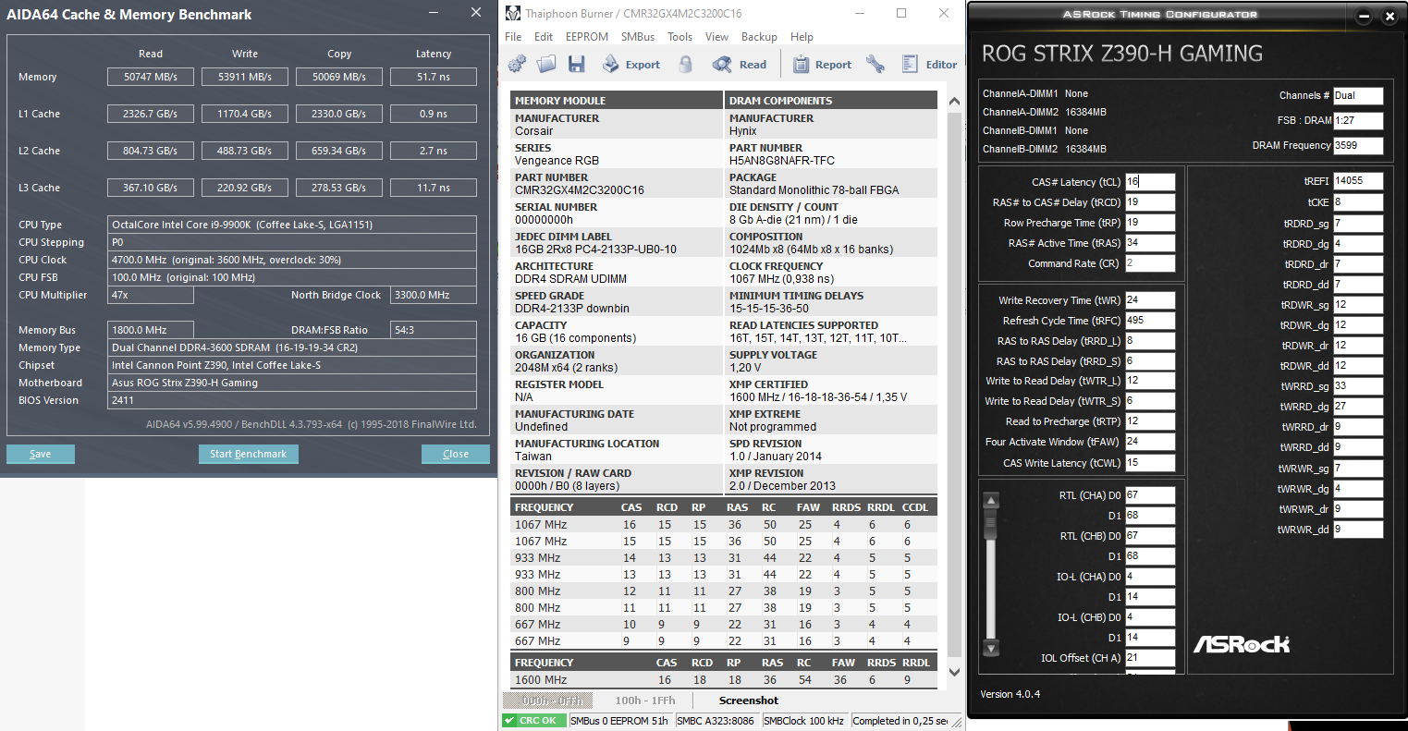Viewport: 1408px width, 731px height.
Task: Click the Memory Read result 50747 MB/s
Action: click(x=151, y=77)
